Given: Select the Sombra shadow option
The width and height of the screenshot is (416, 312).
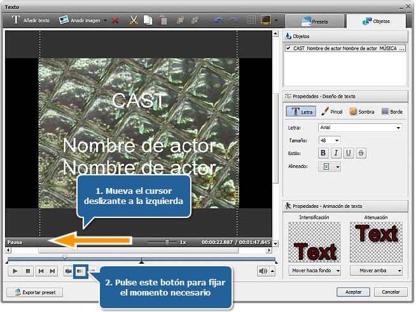Looking at the screenshot, I should click(361, 111).
